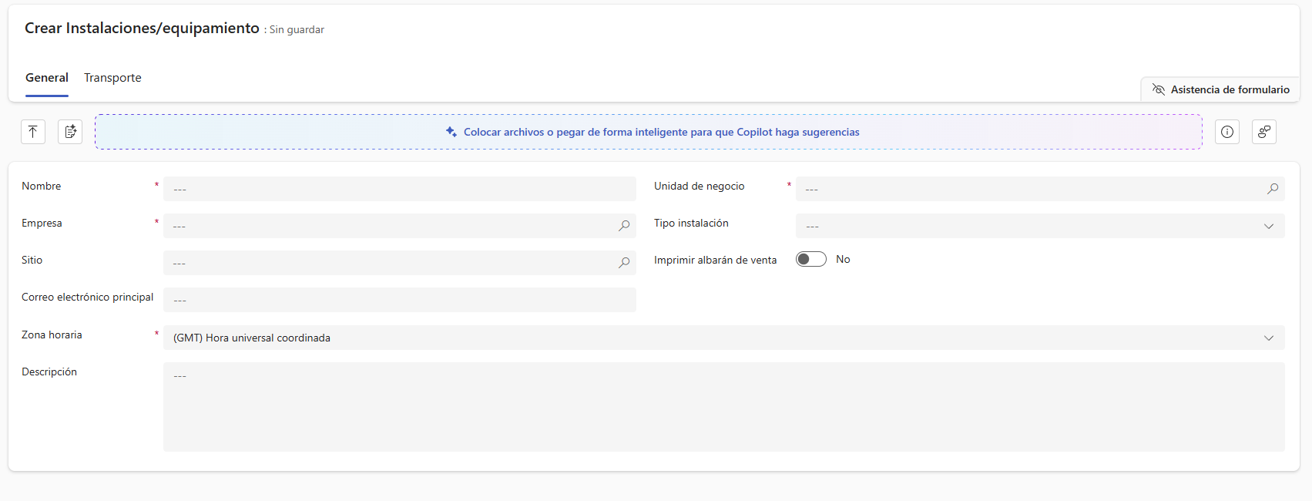
Task: Click the share/assign people icon
Action: [x=1263, y=132]
